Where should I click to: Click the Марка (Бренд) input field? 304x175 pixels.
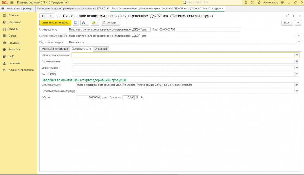[x=183, y=68]
